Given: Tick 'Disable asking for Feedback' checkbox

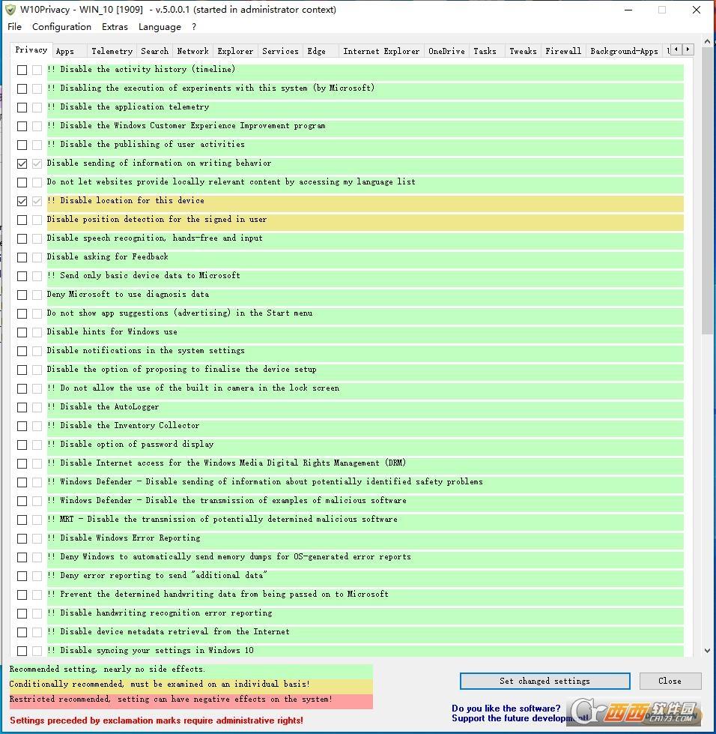Looking at the screenshot, I should click(x=22, y=257).
